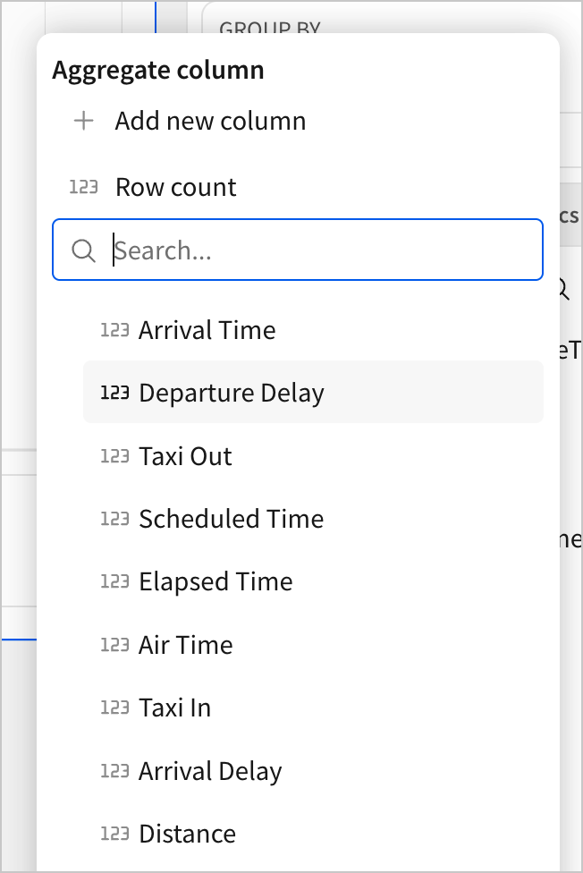Pick Departure Delay from the list
This screenshot has height=873, width=583.
[x=232, y=393]
